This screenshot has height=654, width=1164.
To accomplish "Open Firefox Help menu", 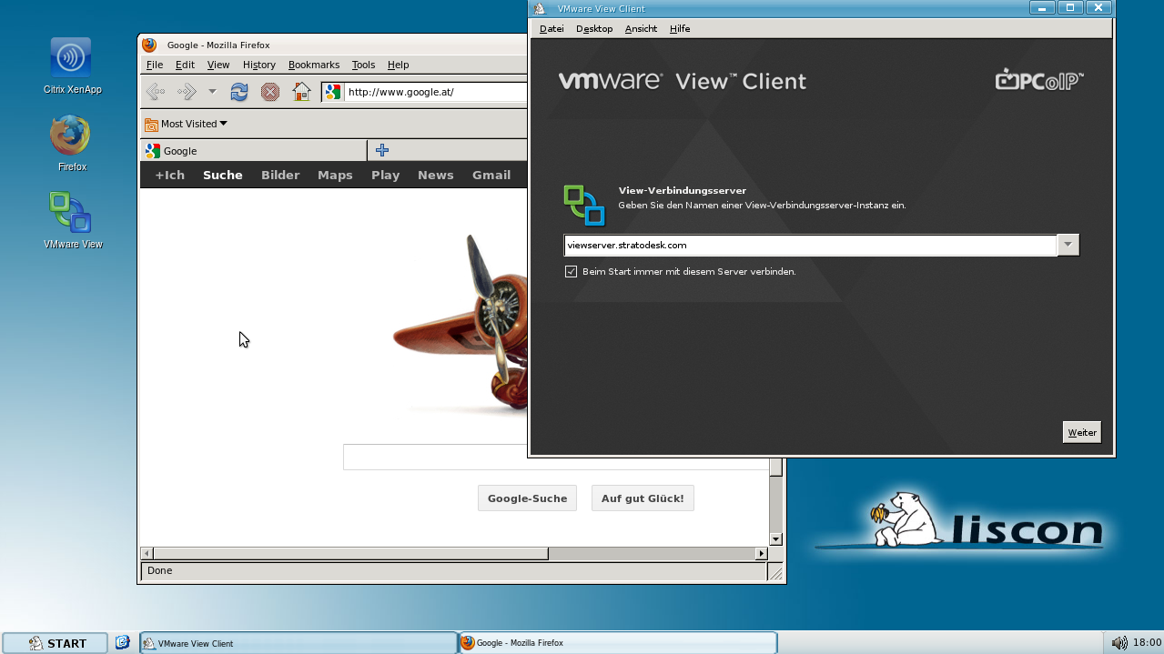I will 398,65.
